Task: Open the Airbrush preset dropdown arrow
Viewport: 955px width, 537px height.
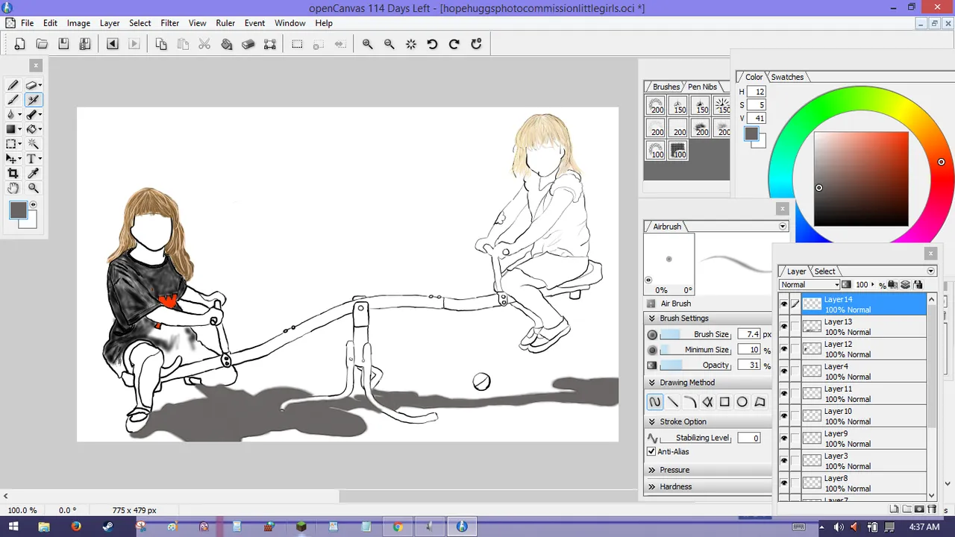Action: [x=783, y=227]
